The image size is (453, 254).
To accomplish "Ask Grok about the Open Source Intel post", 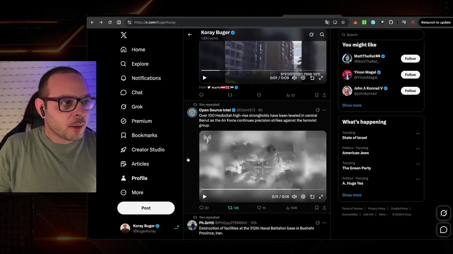I will [x=317, y=110].
